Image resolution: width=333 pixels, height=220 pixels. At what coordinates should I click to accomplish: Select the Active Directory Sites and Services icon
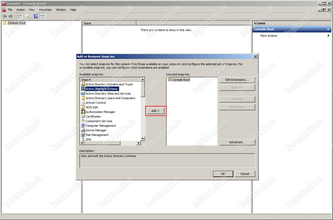[x=83, y=94]
